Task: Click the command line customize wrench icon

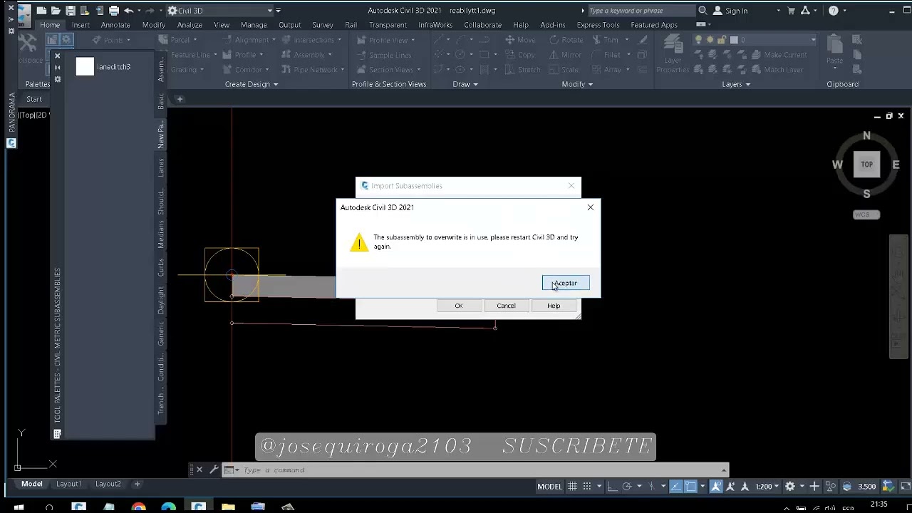Action: coord(213,470)
